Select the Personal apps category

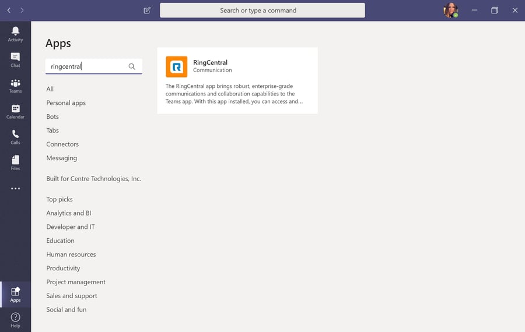[x=66, y=103]
